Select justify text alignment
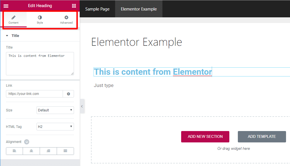The height and width of the screenshot is (166, 290). (65, 151)
